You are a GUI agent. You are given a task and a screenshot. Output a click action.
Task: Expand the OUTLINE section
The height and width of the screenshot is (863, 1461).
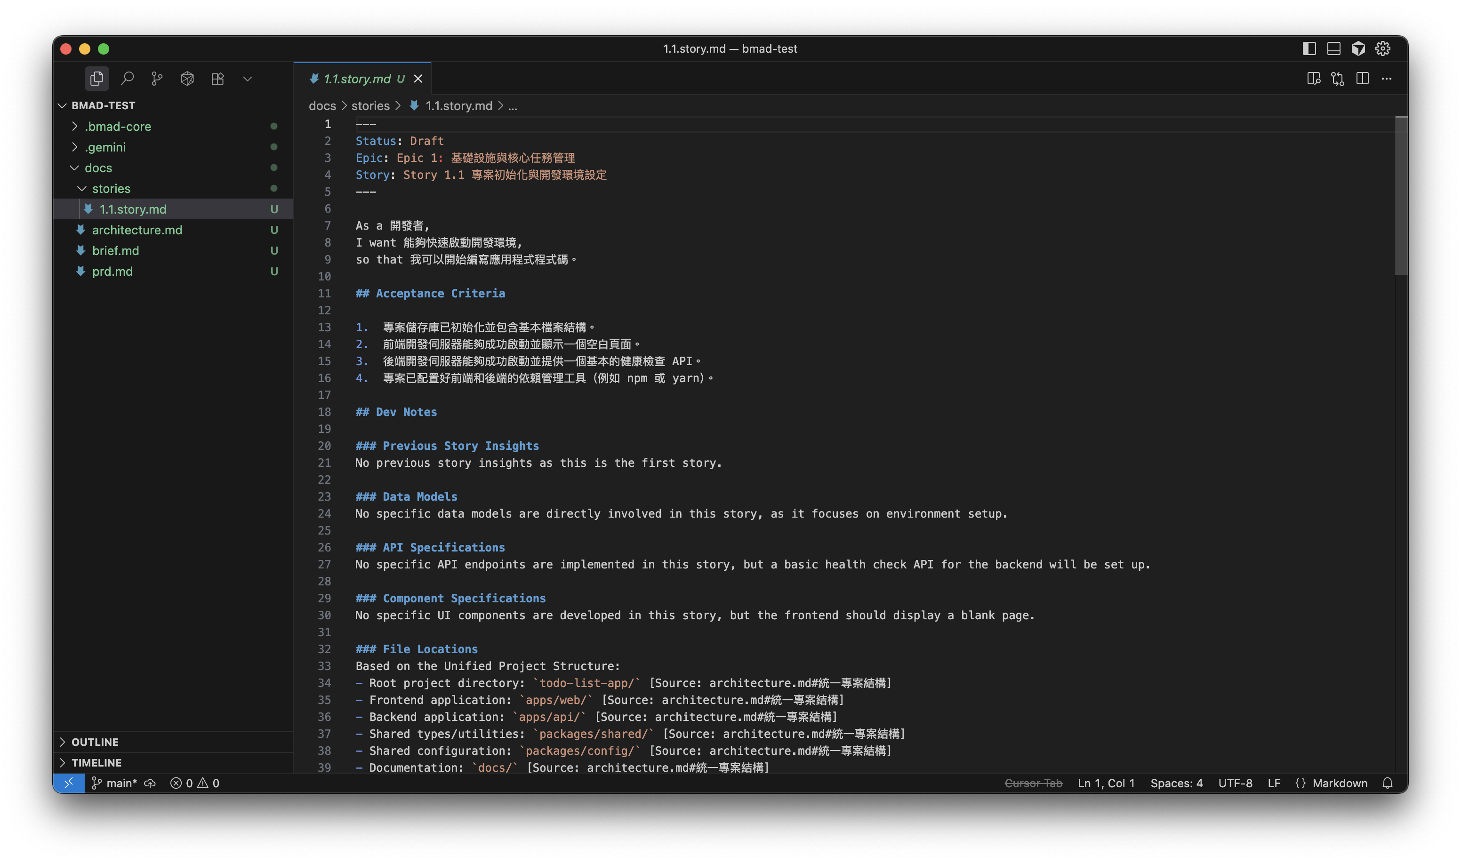173,742
